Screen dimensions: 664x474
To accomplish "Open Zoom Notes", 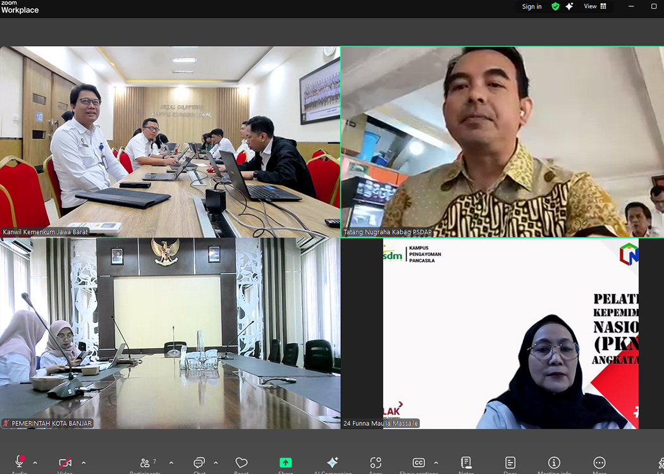I will tap(466, 463).
